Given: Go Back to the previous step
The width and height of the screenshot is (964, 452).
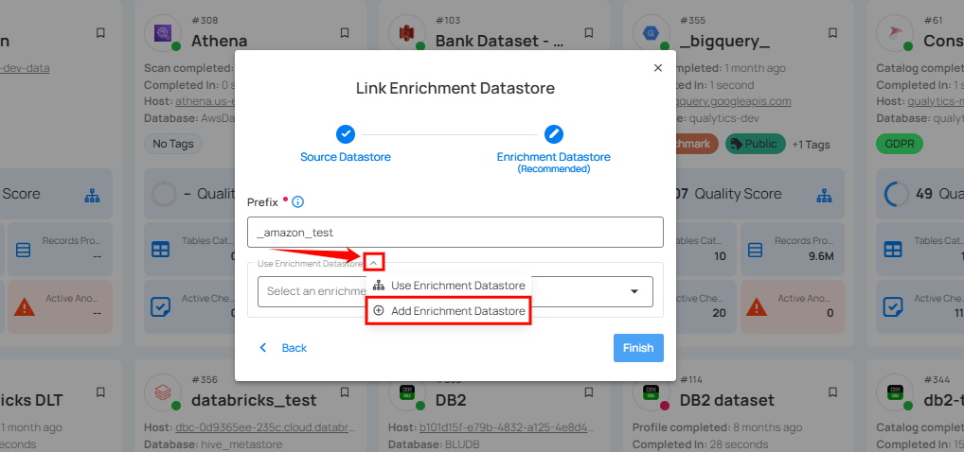Looking at the screenshot, I should [x=283, y=348].
